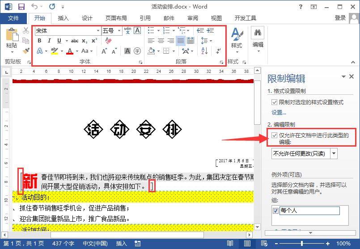This screenshot has width=360, height=249.
Task: Align text left
Action: 151,41
